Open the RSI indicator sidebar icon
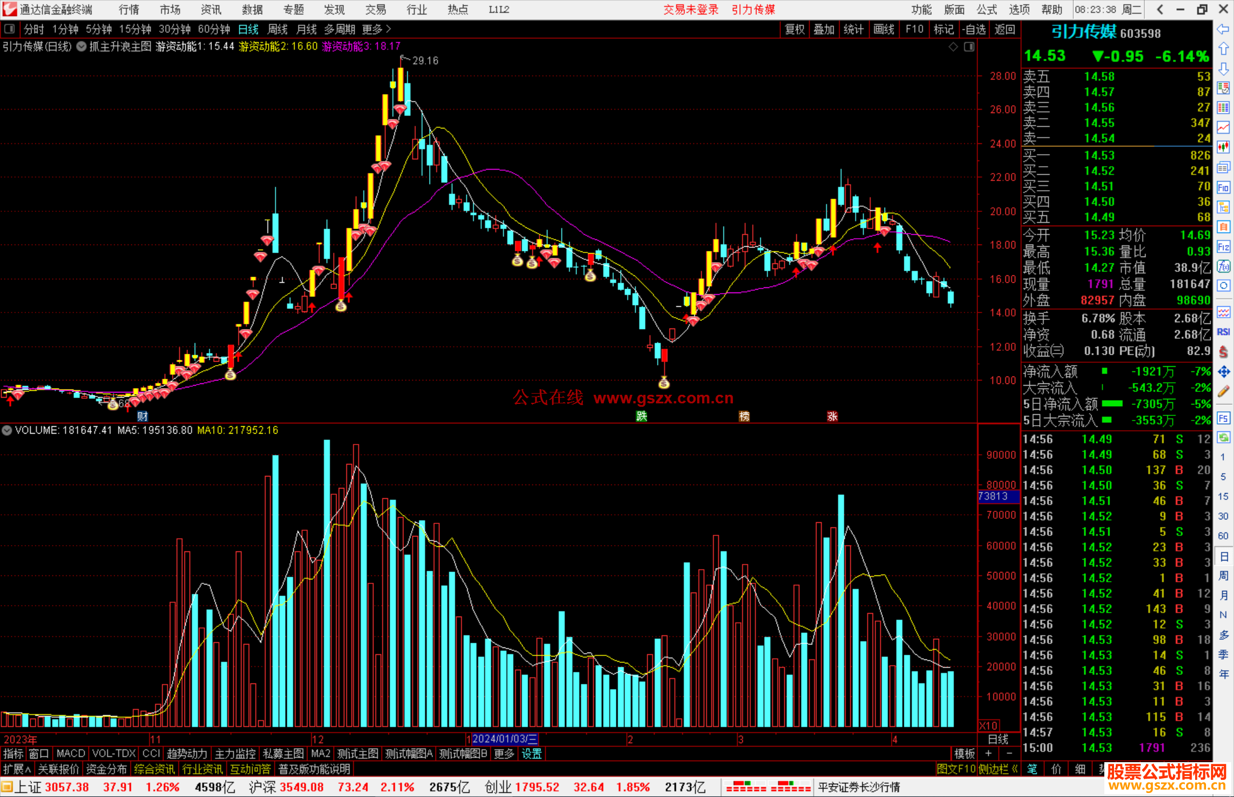The image size is (1234, 797). coord(1223,332)
